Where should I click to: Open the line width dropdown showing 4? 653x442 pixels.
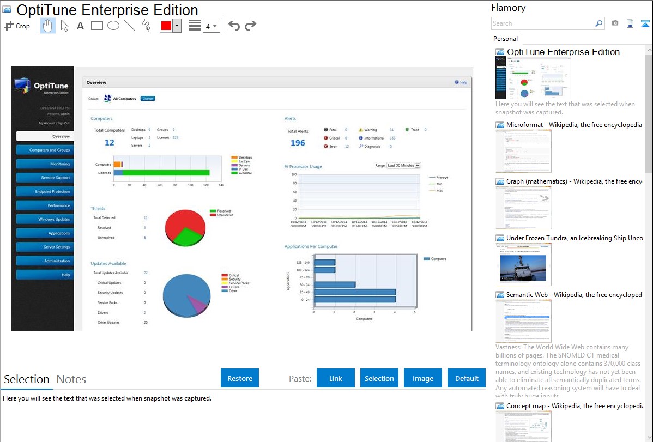click(x=211, y=26)
